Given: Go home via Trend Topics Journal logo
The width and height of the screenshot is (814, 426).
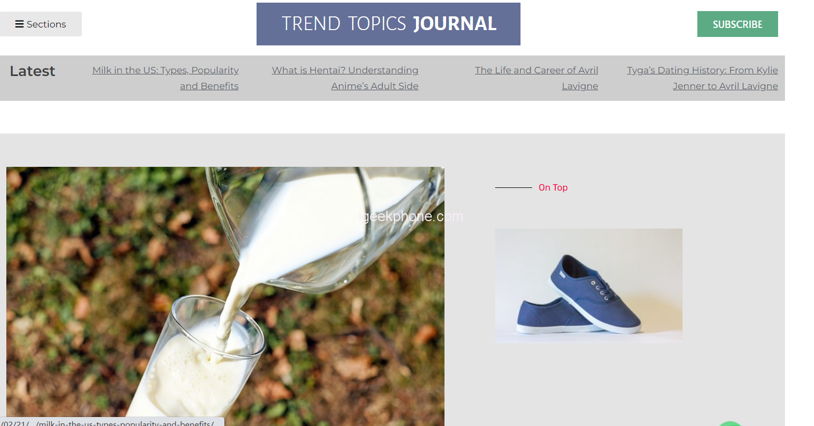Looking at the screenshot, I should tap(389, 24).
